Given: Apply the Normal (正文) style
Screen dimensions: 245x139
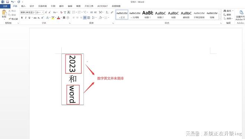Looking at the screenshot, I should pyautogui.click(x=122, y=15).
